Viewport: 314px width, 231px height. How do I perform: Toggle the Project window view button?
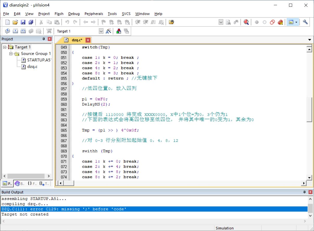tap(291, 22)
